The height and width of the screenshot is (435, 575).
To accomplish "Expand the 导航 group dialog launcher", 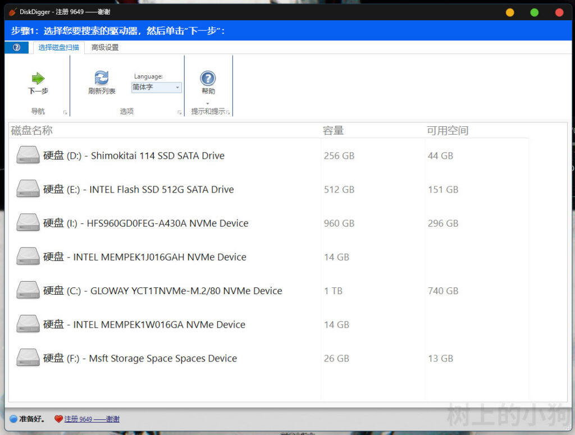I will 65,113.
